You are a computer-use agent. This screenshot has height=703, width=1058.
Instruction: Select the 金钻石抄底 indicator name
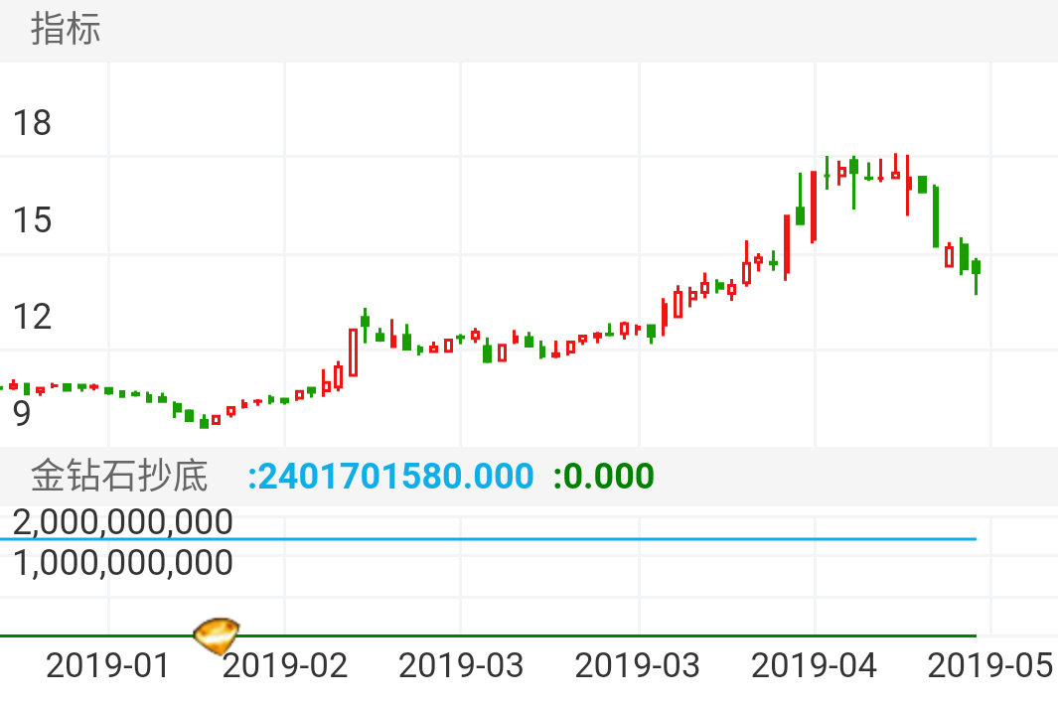[119, 477]
